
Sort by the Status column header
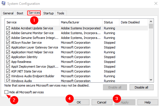(111, 22)
